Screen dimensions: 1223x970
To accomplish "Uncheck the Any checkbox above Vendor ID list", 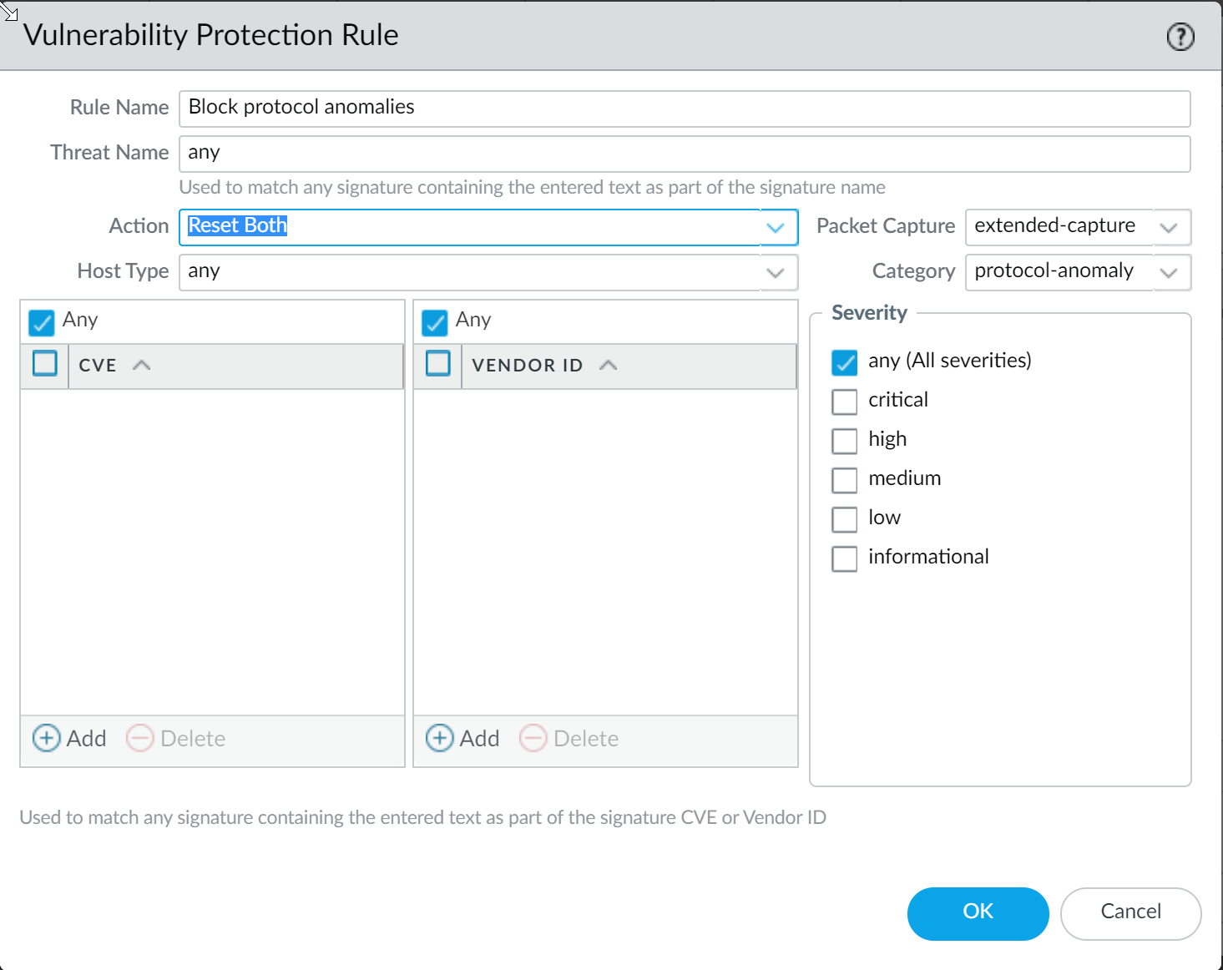I will 435,321.
